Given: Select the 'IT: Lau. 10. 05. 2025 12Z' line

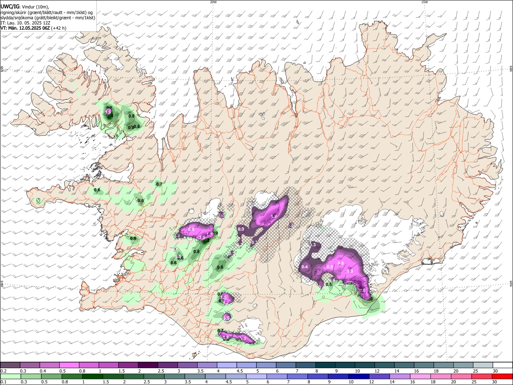Looking at the screenshot, I should point(25,23).
